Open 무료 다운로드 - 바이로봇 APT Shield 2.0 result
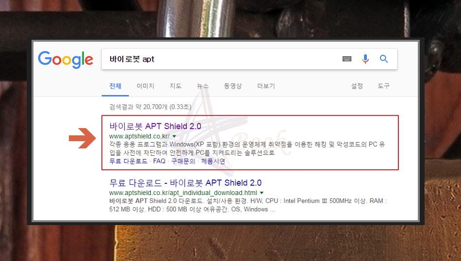This screenshot has height=261, width=461. [185, 183]
